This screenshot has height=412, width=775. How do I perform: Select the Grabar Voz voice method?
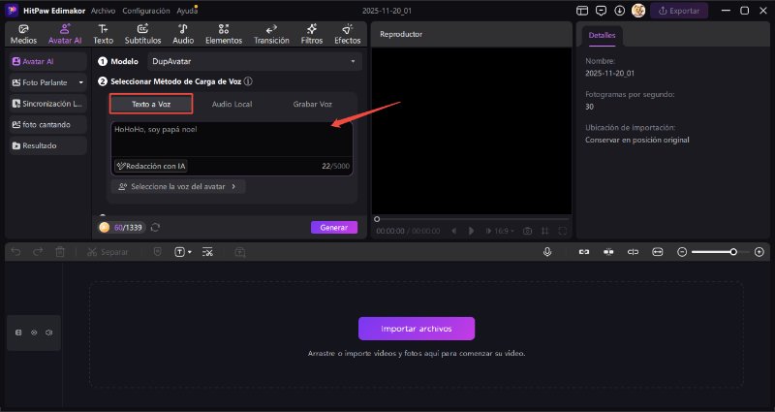click(312, 103)
